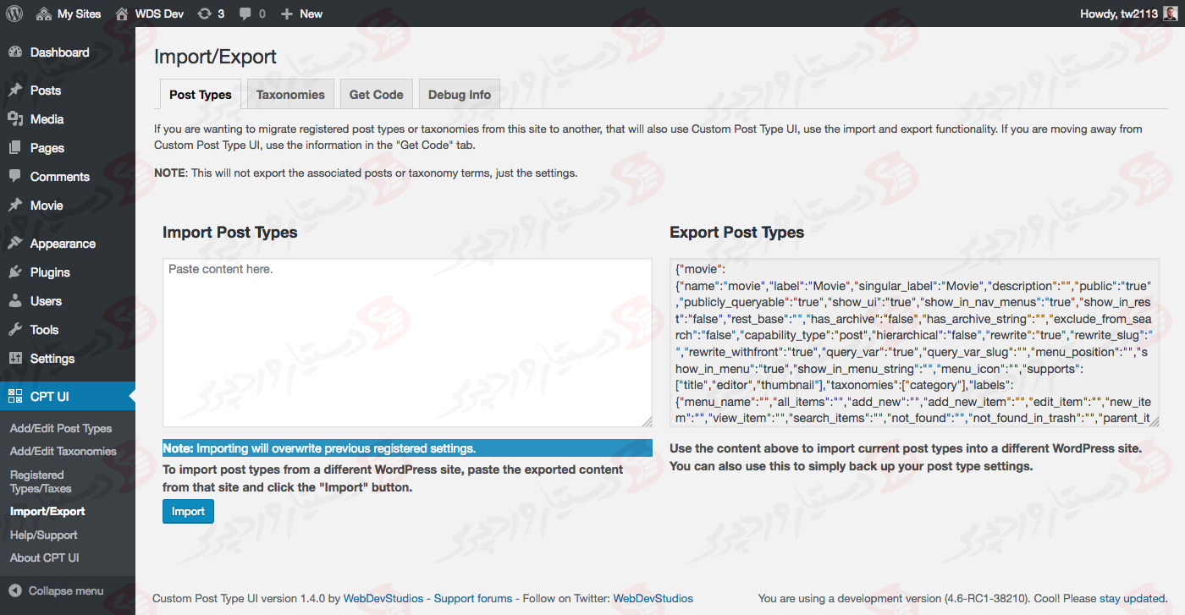Open the Plugins menu in sidebar
This screenshot has height=615, width=1185.
tap(50, 272)
